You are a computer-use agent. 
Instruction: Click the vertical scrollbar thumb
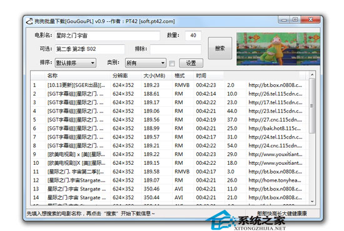pyautogui.click(x=312, y=106)
